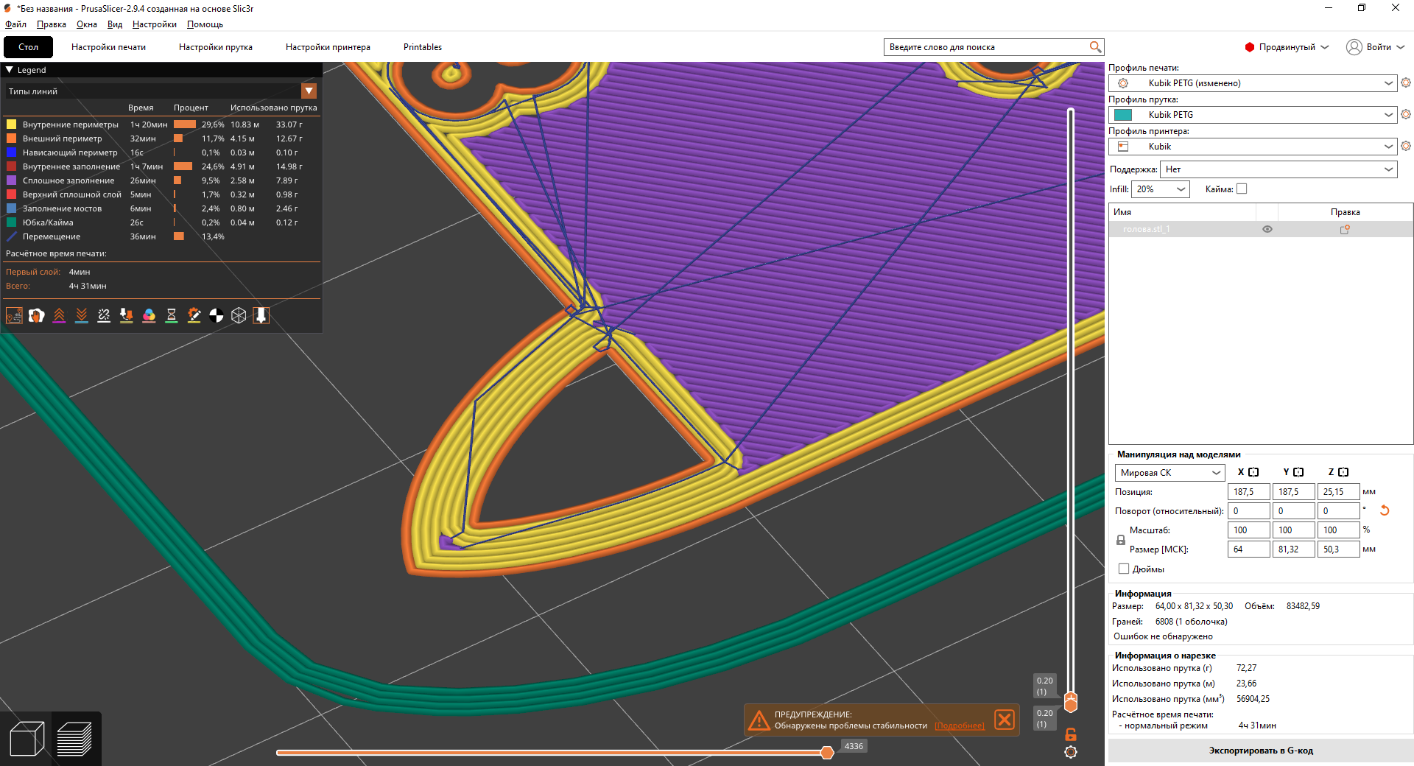Open the Правка menu
Viewport: 1414px width, 766px height.
52,24
